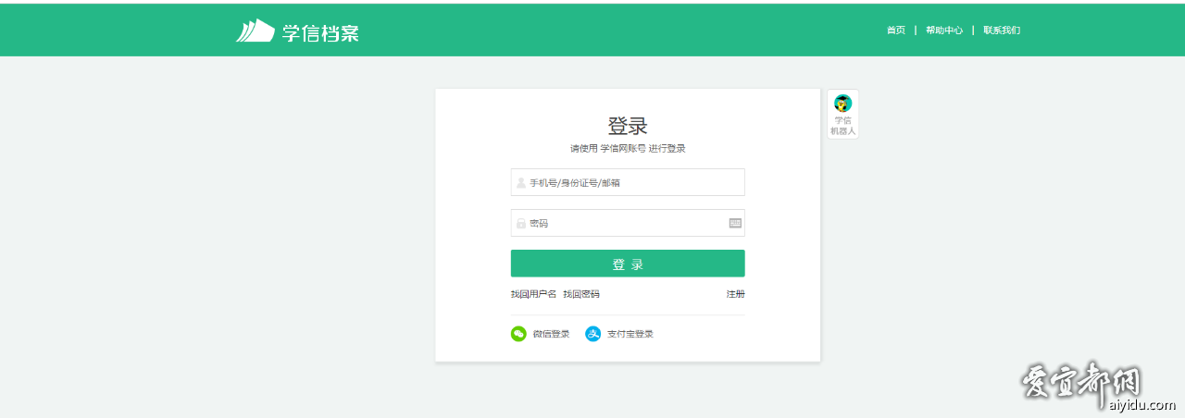1185x418 pixels.
Task: Click the 学信档案 logo icon
Action: click(255, 31)
